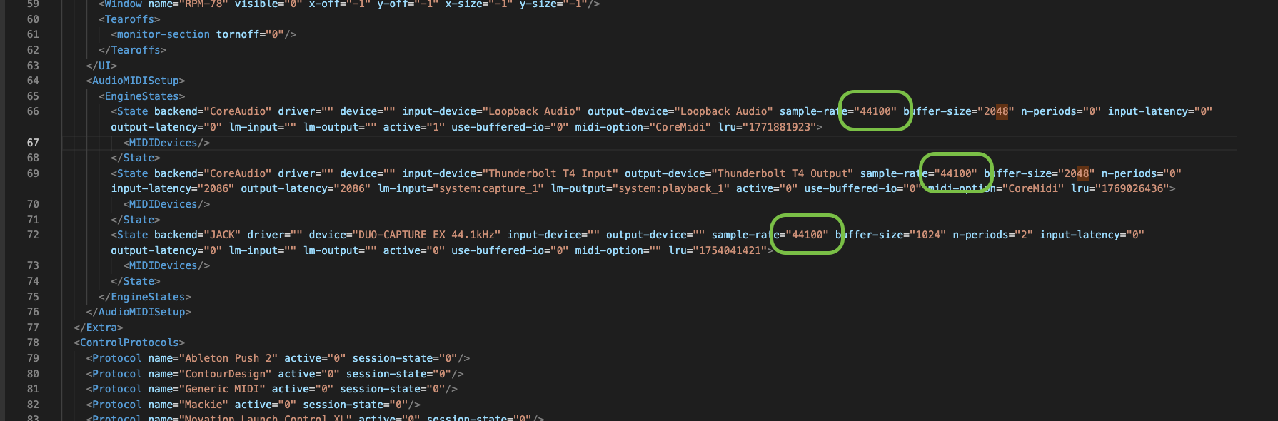This screenshot has height=421, width=1278.
Task: Click the circled 44100 on the Thunderbolt line
Action: tap(957, 173)
